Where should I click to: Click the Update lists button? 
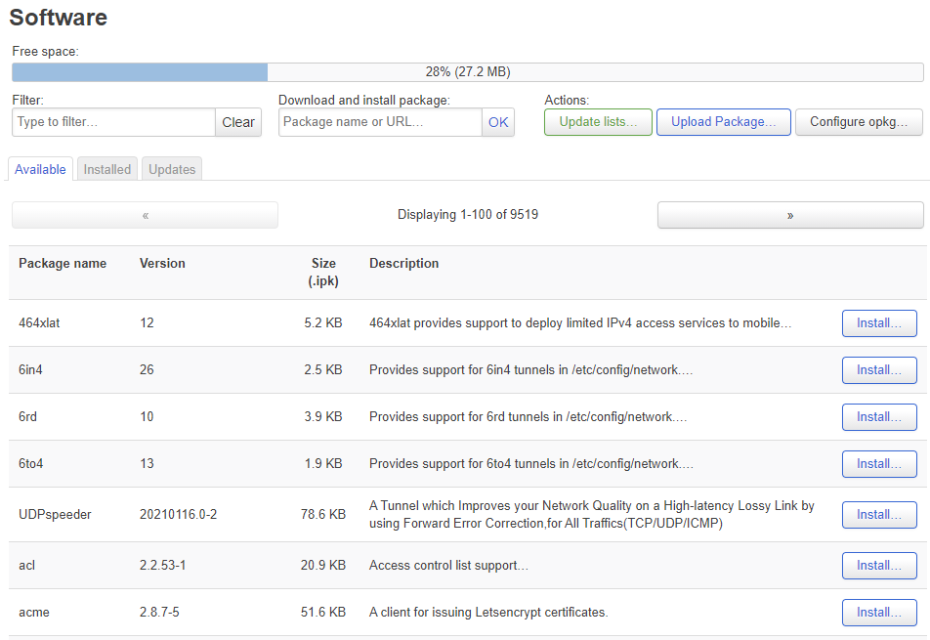tap(598, 122)
